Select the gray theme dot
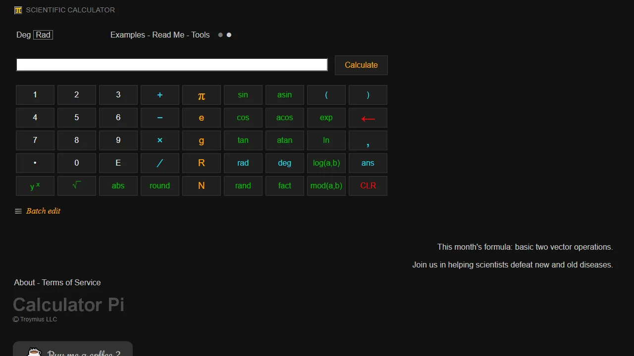 click(220, 35)
